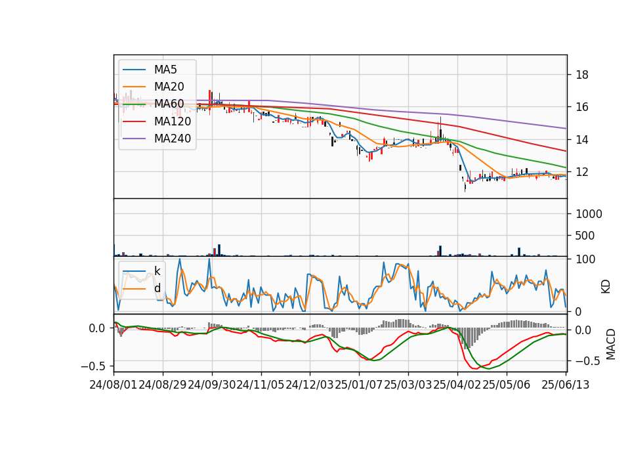
Task: Click the left MACD axis value −0.5
Action: [93, 366]
